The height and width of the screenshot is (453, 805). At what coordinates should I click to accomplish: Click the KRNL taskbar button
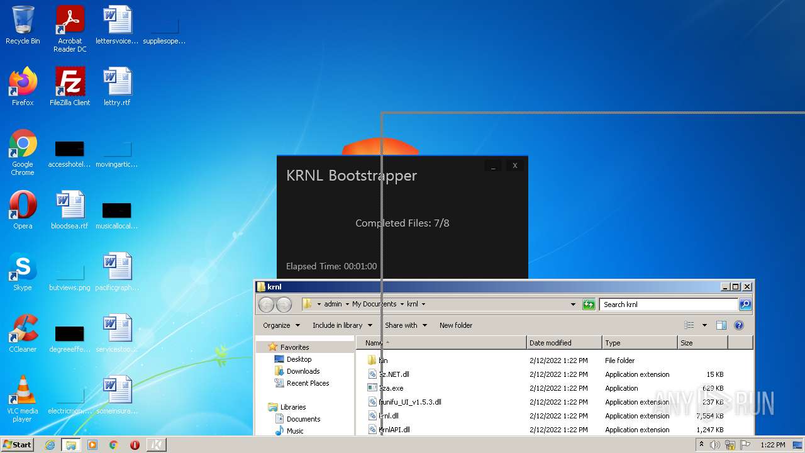157,445
